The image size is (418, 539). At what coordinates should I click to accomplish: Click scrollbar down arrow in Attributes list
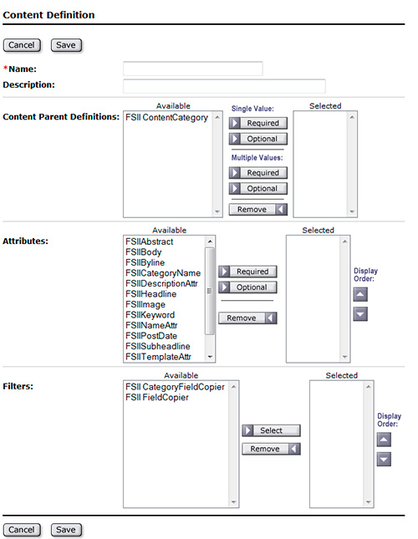(210, 357)
